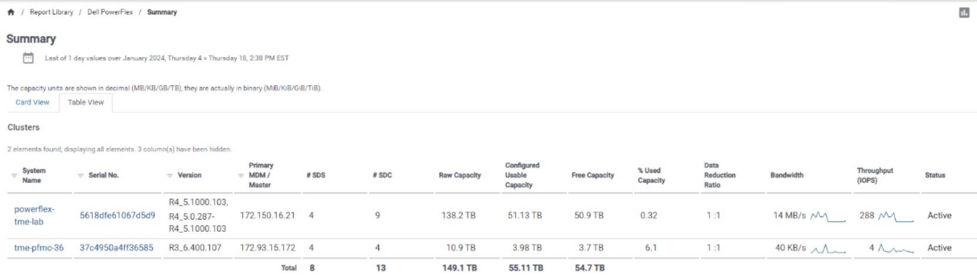View bandwidth sparkline for powerflex-tme-lab
977x276 pixels.
pyautogui.click(x=828, y=217)
